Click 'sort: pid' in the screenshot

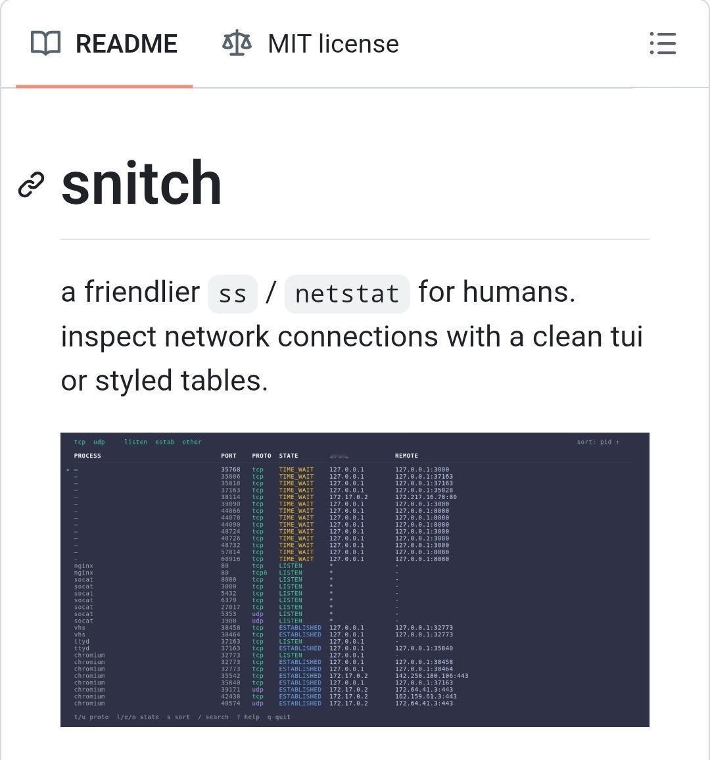tap(598, 442)
